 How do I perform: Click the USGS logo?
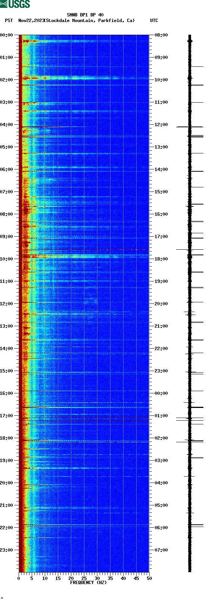point(15,4)
